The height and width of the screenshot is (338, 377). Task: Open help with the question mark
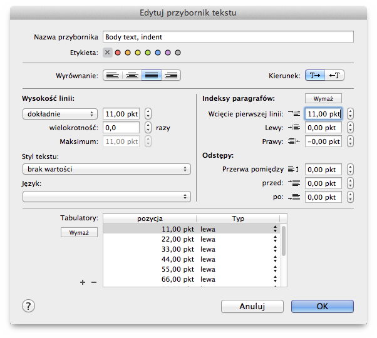tap(28, 306)
